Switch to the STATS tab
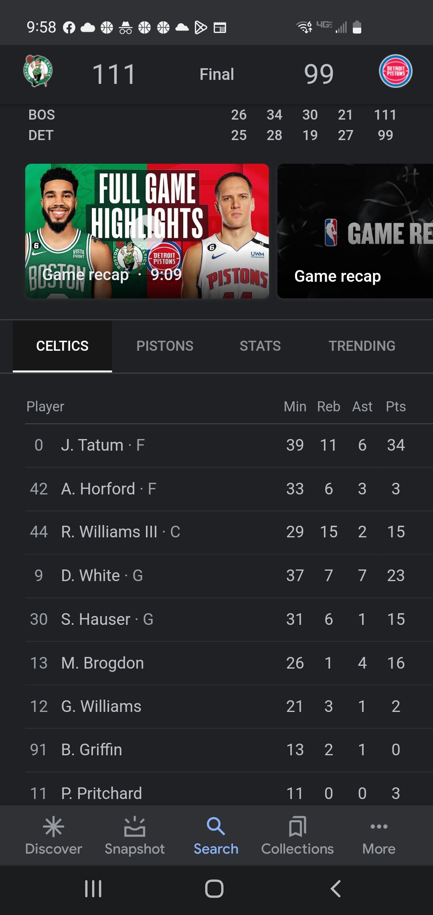Image resolution: width=433 pixels, height=915 pixels. click(260, 346)
